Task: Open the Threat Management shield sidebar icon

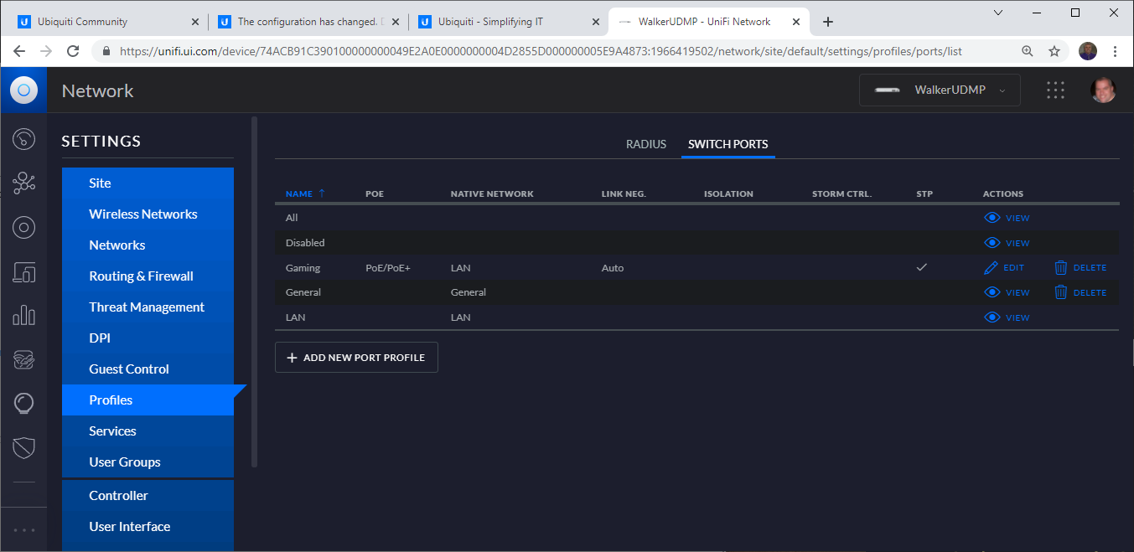Action: coord(23,448)
